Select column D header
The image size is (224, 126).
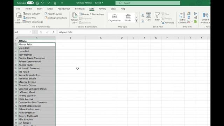click(x=121, y=38)
